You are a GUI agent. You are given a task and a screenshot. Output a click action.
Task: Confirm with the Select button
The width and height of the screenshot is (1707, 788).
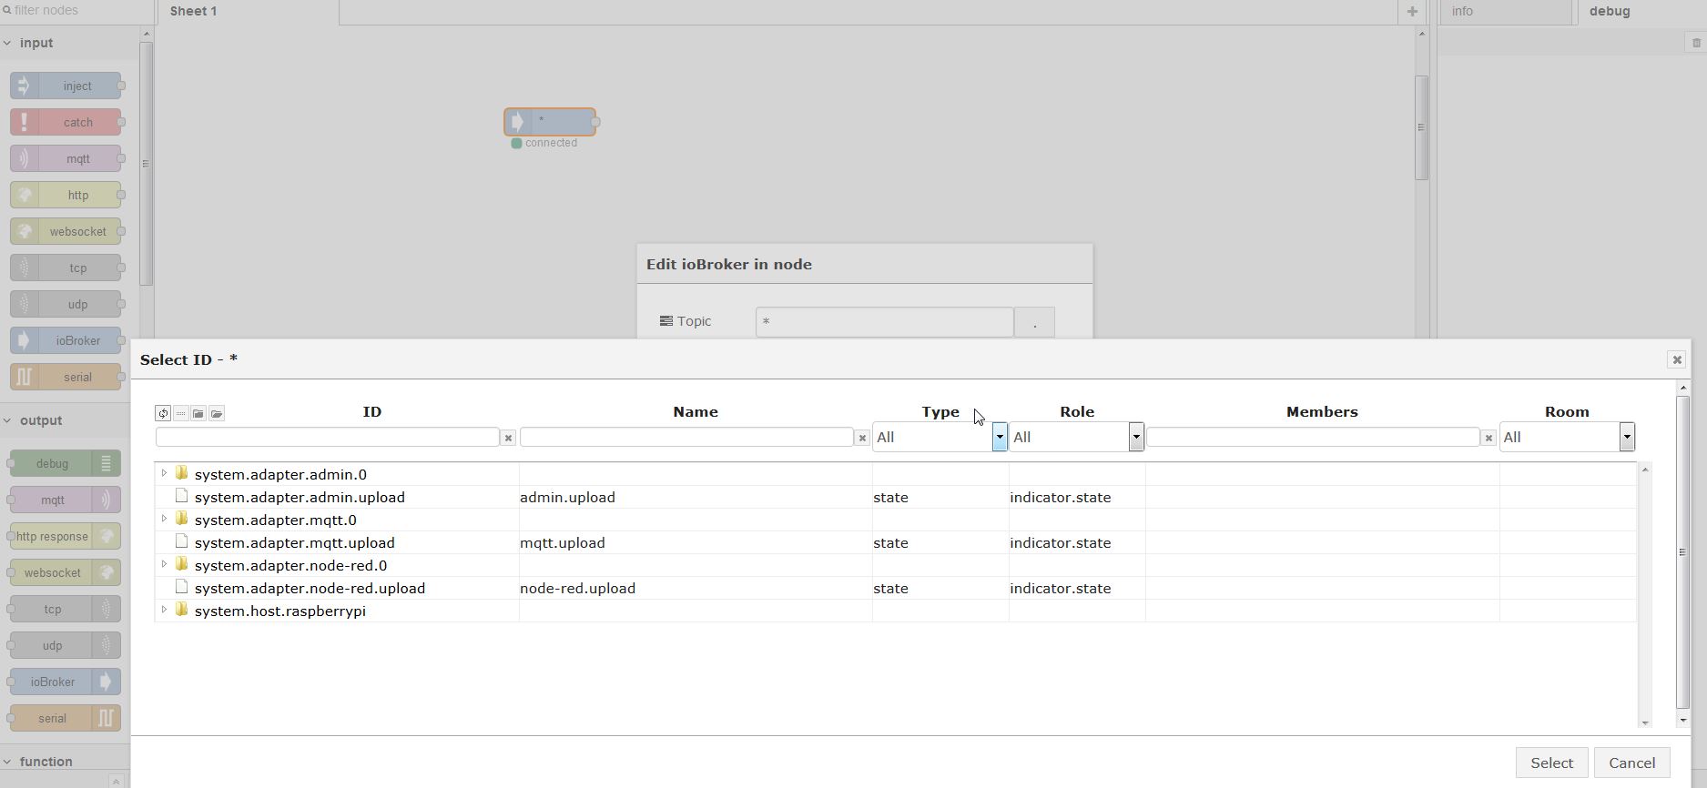point(1551,763)
